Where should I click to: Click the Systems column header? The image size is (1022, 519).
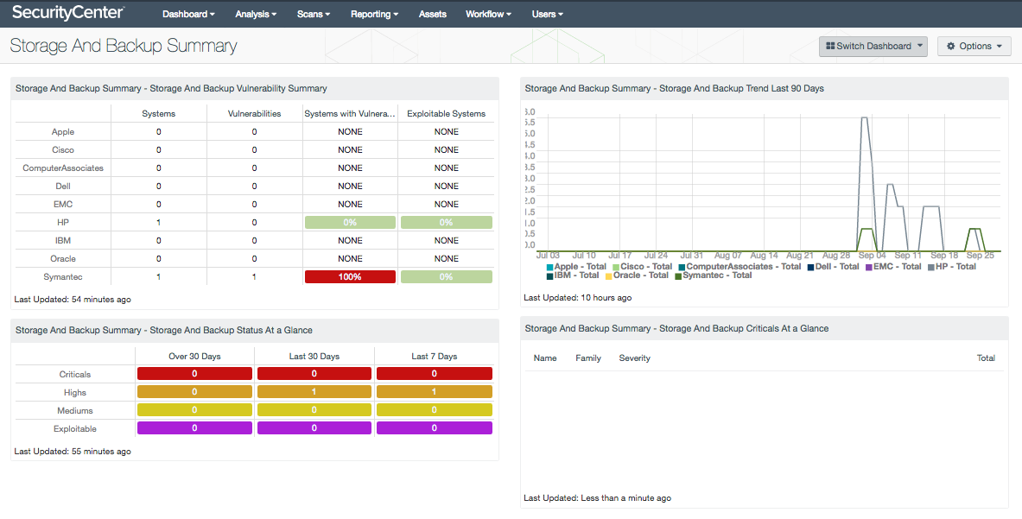click(158, 113)
